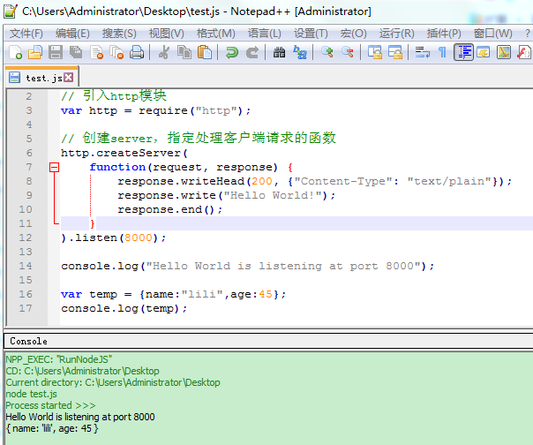Click the comment '// 引入http模块' on line 2
533x445 pixels.
pyautogui.click(x=114, y=96)
